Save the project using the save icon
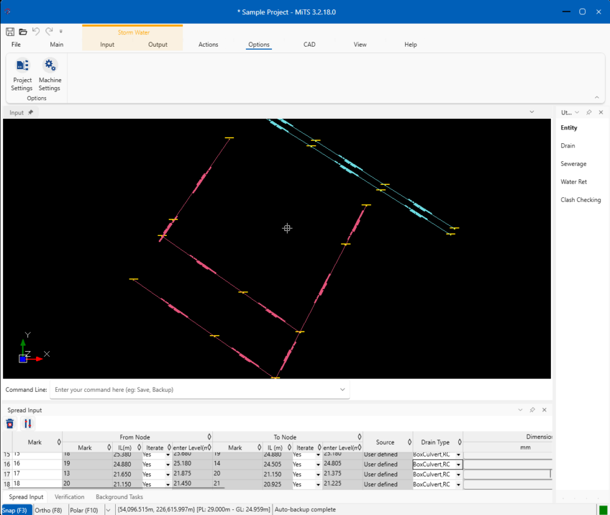This screenshot has height=515, width=610. click(x=10, y=31)
